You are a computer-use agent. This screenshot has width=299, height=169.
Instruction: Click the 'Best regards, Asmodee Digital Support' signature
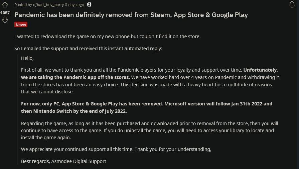point(63,161)
